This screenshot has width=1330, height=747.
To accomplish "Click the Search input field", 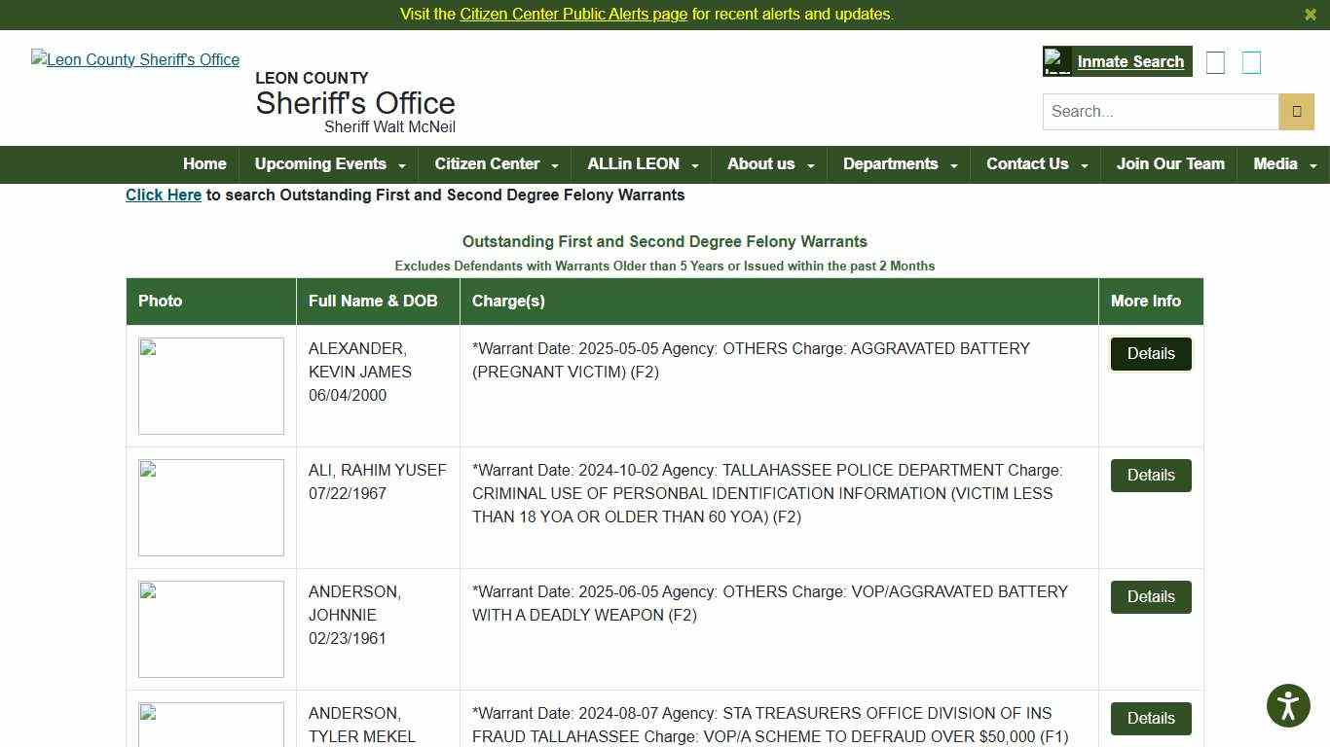I will coord(1159,111).
